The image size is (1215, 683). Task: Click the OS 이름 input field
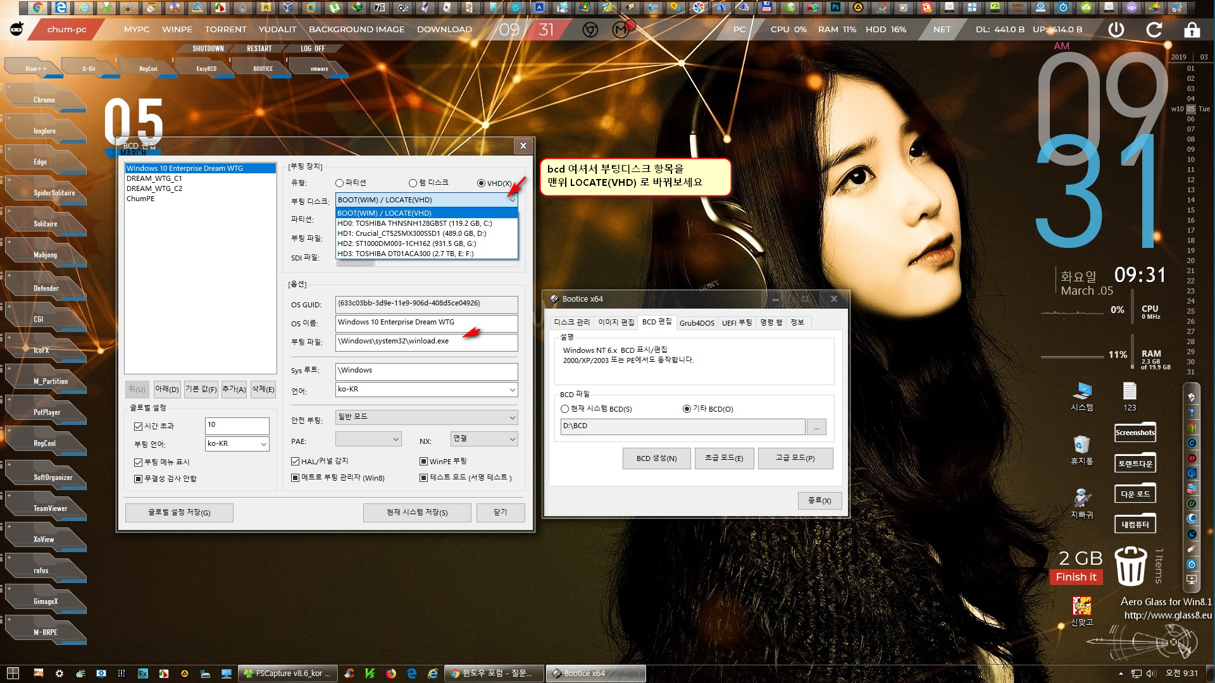click(427, 323)
